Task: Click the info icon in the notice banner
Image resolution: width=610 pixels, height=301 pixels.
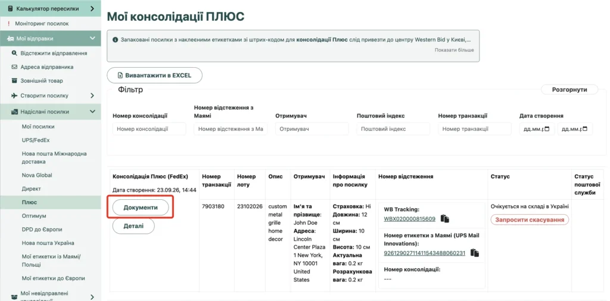Action: pos(115,40)
